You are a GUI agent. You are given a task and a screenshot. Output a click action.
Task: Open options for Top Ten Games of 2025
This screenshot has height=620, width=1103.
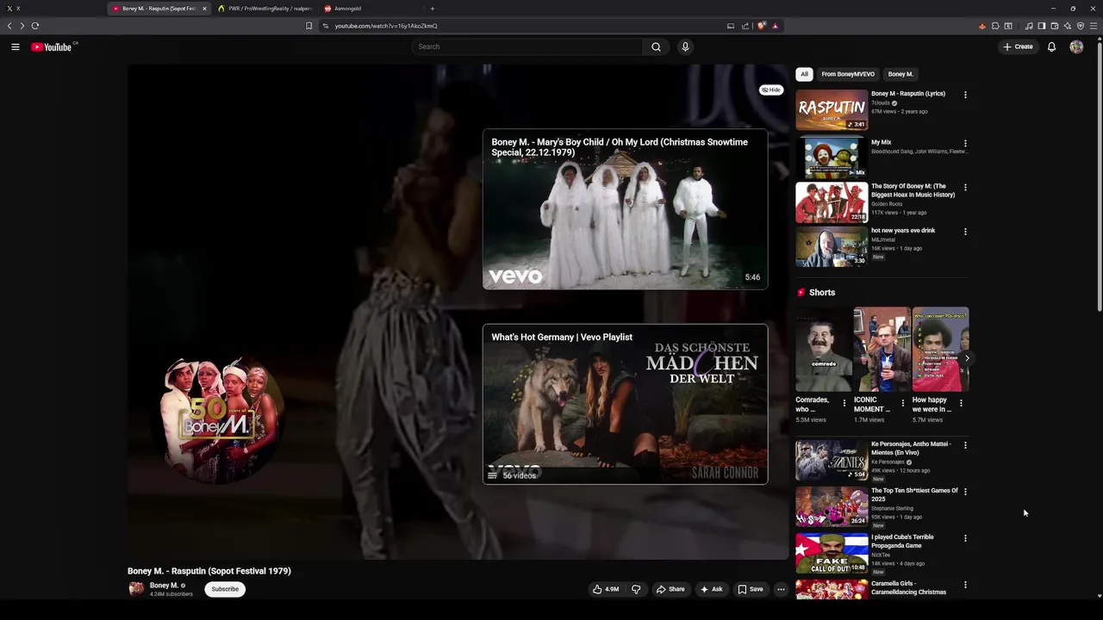965,492
